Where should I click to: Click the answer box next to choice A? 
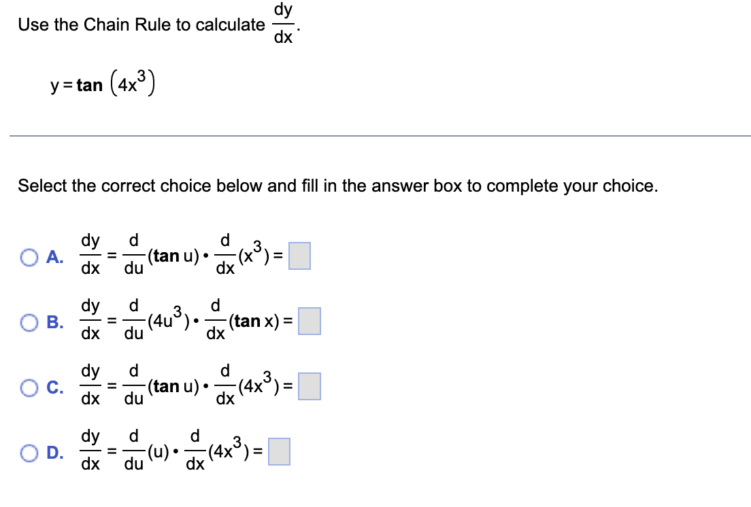pos(299,256)
